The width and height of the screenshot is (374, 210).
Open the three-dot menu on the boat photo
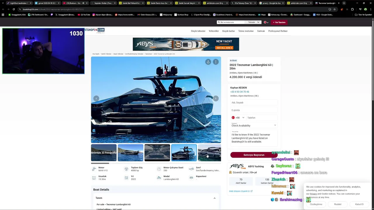pyautogui.click(x=216, y=62)
